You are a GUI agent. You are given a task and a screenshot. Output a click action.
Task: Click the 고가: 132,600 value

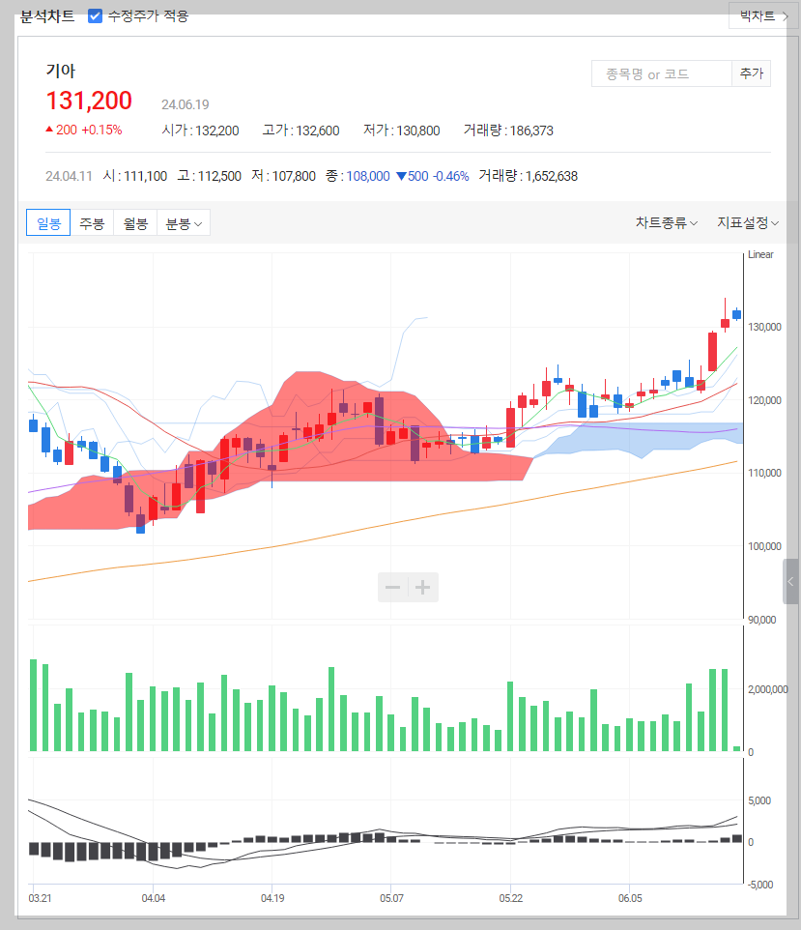pos(301,131)
